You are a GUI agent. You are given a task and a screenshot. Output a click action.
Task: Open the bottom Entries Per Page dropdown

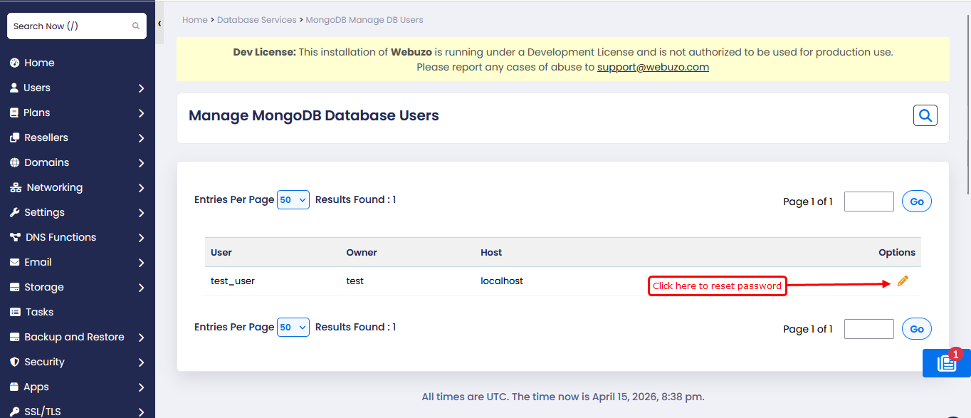293,328
